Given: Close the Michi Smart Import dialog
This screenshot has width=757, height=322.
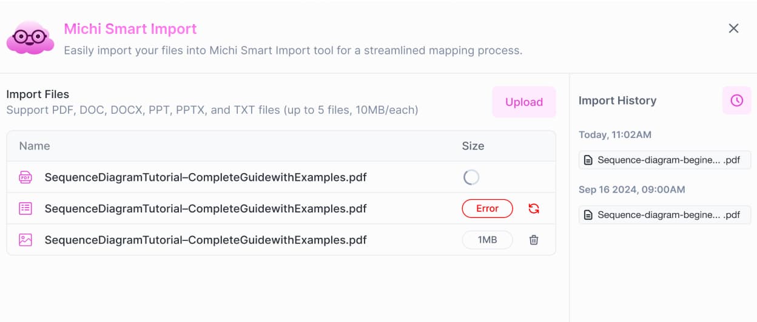Looking at the screenshot, I should [733, 28].
